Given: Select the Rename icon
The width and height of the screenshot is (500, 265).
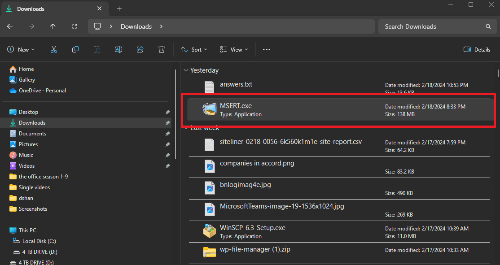Looking at the screenshot, I should click(x=118, y=49).
